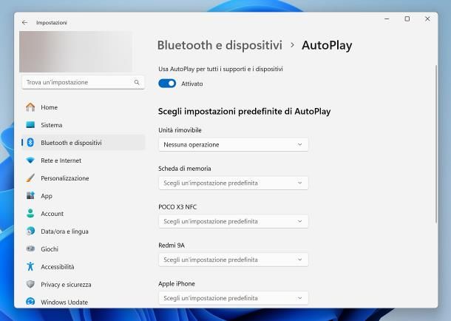Click the Trova un'impostazione search field
This screenshot has height=321, width=451.
pos(83,82)
